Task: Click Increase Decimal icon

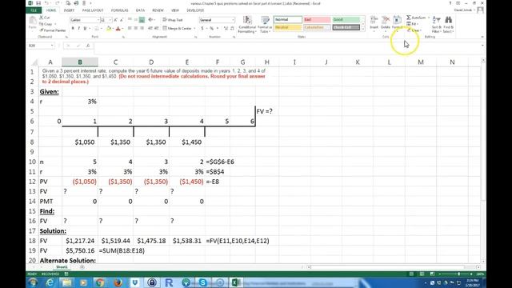Action: (x=226, y=29)
